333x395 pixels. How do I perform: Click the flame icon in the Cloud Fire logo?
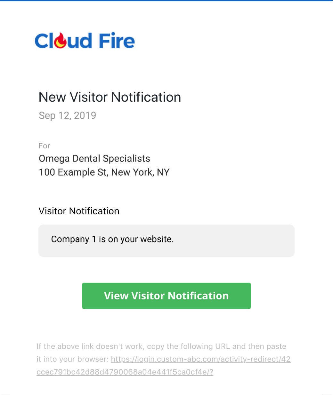pos(61,41)
